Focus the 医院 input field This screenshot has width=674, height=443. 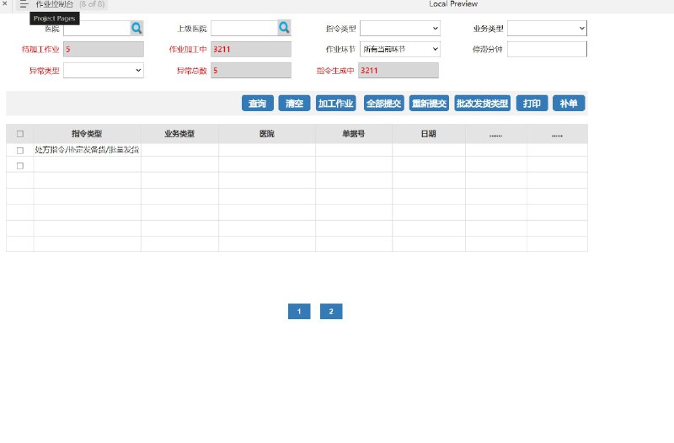[x=97, y=29]
